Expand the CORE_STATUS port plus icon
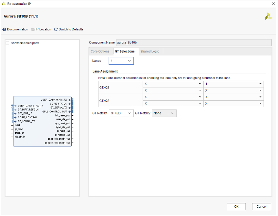The height and width of the screenshot is (216, 278). point(70,104)
